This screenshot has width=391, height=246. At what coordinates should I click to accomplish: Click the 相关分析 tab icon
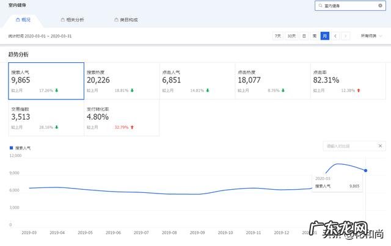(63, 20)
